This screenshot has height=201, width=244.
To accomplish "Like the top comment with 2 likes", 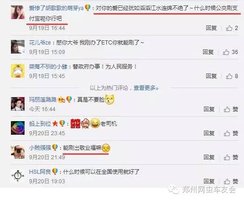I will (232, 28).
